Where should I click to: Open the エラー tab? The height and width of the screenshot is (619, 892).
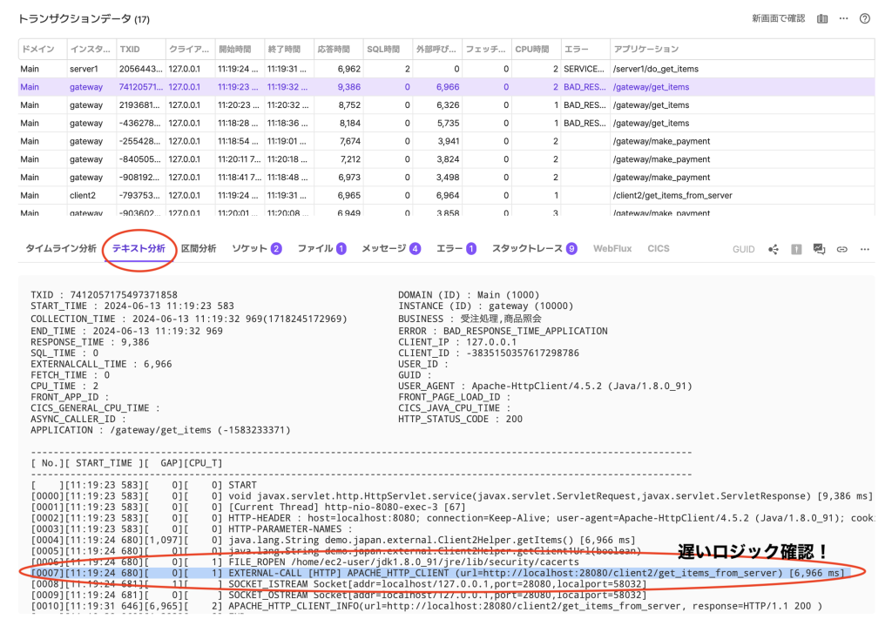coord(456,248)
